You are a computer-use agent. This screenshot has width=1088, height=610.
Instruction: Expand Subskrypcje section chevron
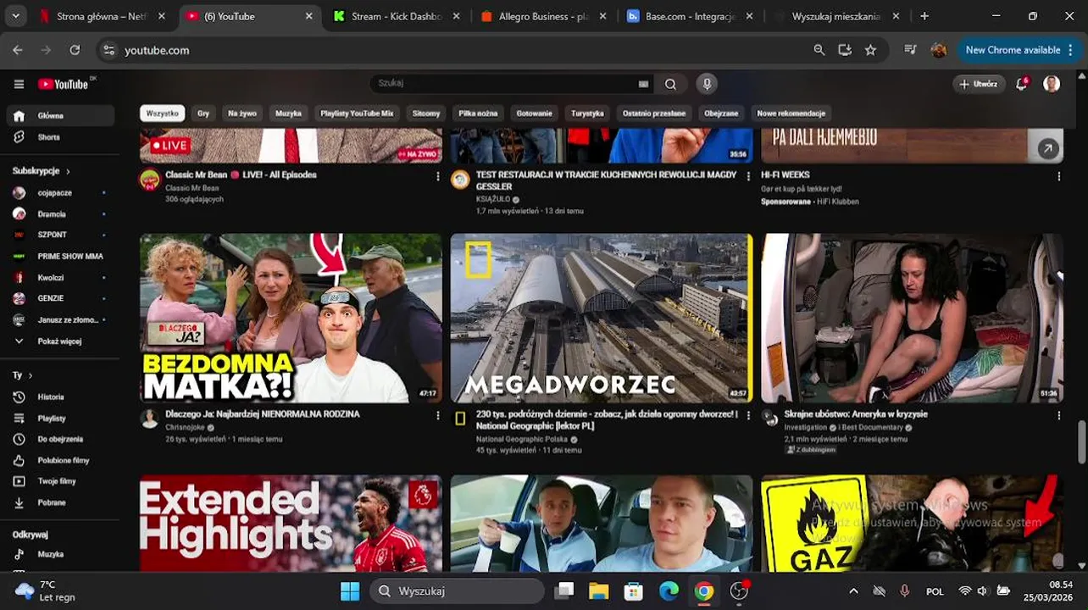pos(68,171)
